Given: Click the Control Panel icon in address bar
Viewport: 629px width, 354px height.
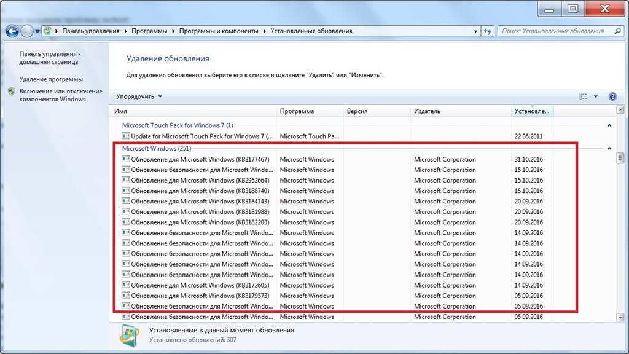Looking at the screenshot, I should 47,31.
